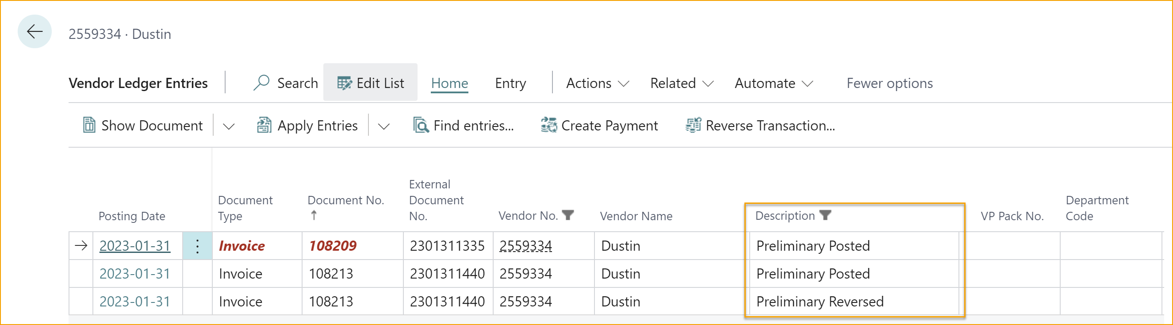Click the Edit List icon

344,83
